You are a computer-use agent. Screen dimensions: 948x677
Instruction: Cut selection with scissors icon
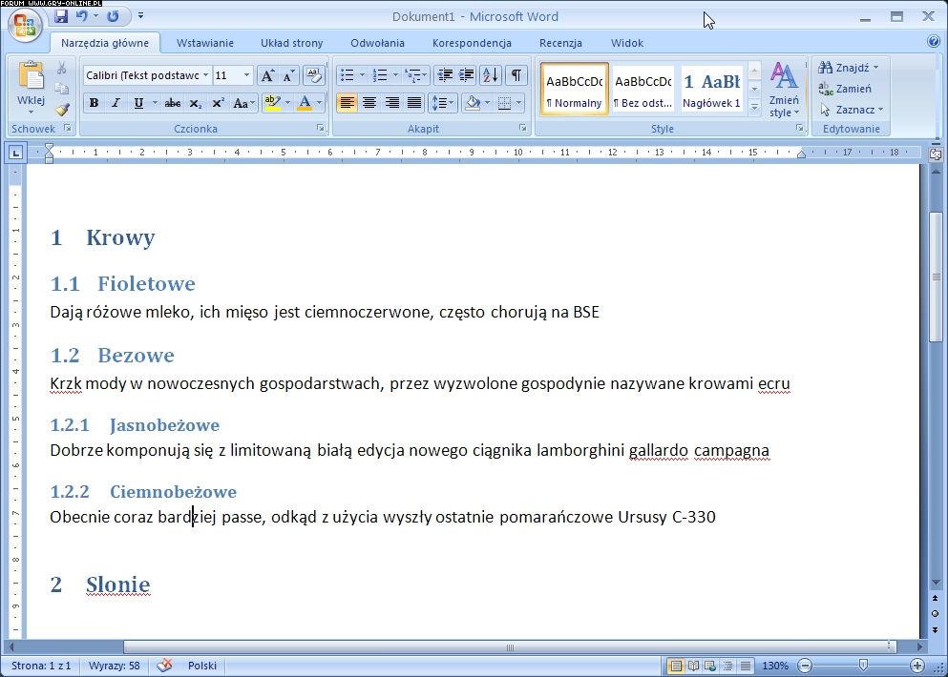pyautogui.click(x=62, y=68)
